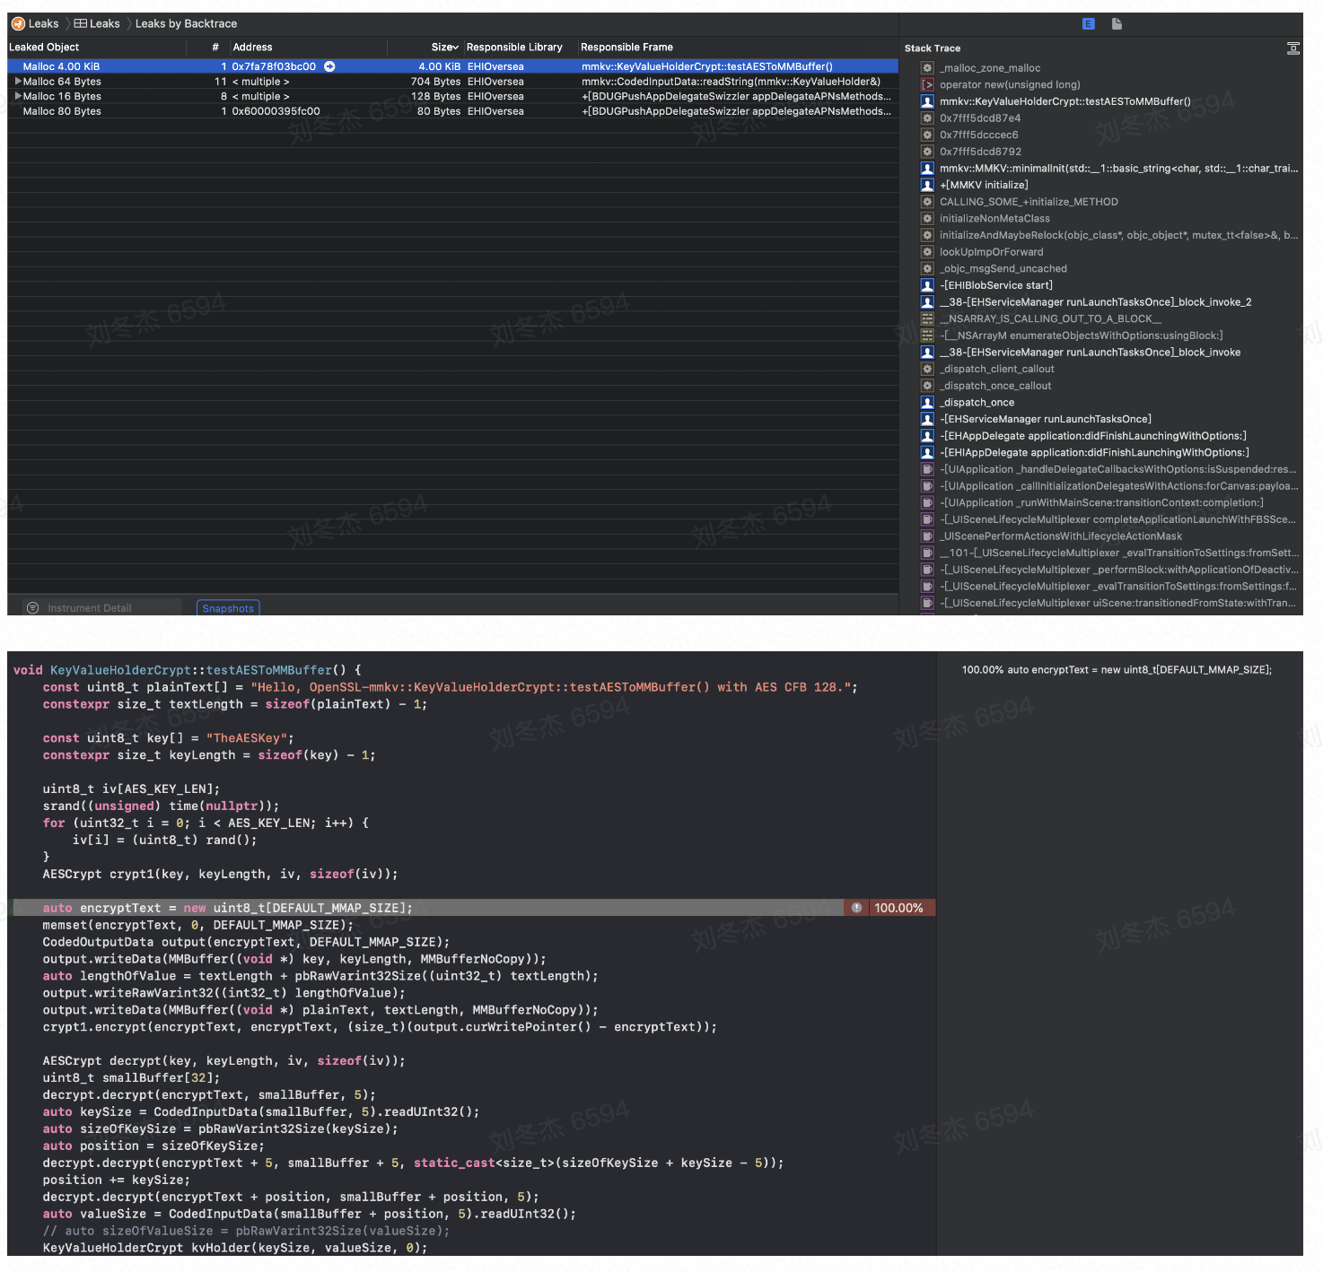The width and height of the screenshot is (1323, 1272).
Task: Click the filter icon beside Instrument Detail
Action: tap(33, 608)
